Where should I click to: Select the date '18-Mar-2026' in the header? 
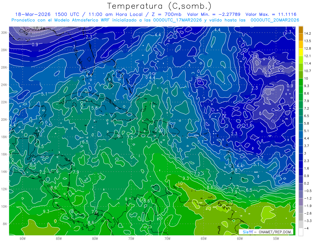33,14
